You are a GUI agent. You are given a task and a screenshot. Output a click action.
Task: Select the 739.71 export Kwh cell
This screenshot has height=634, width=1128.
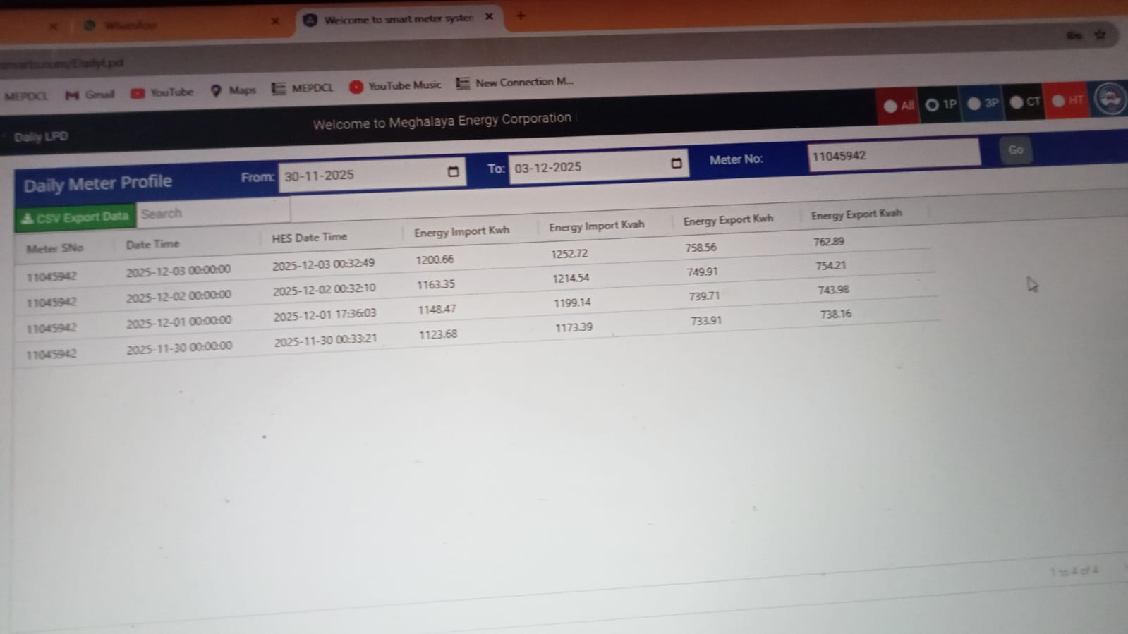(x=704, y=296)
